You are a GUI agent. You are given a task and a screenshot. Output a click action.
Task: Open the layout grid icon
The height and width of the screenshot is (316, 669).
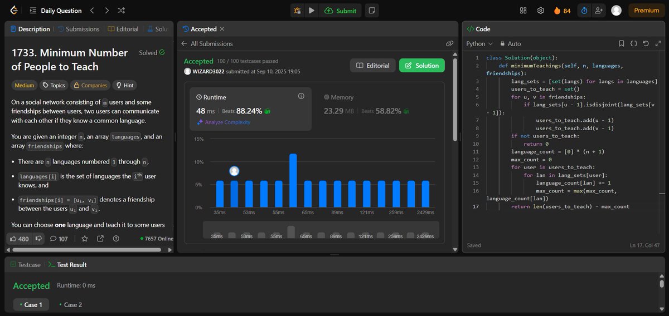coord(523,11)
